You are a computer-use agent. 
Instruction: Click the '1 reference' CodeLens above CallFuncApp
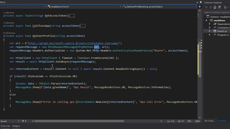click(9, 23)
